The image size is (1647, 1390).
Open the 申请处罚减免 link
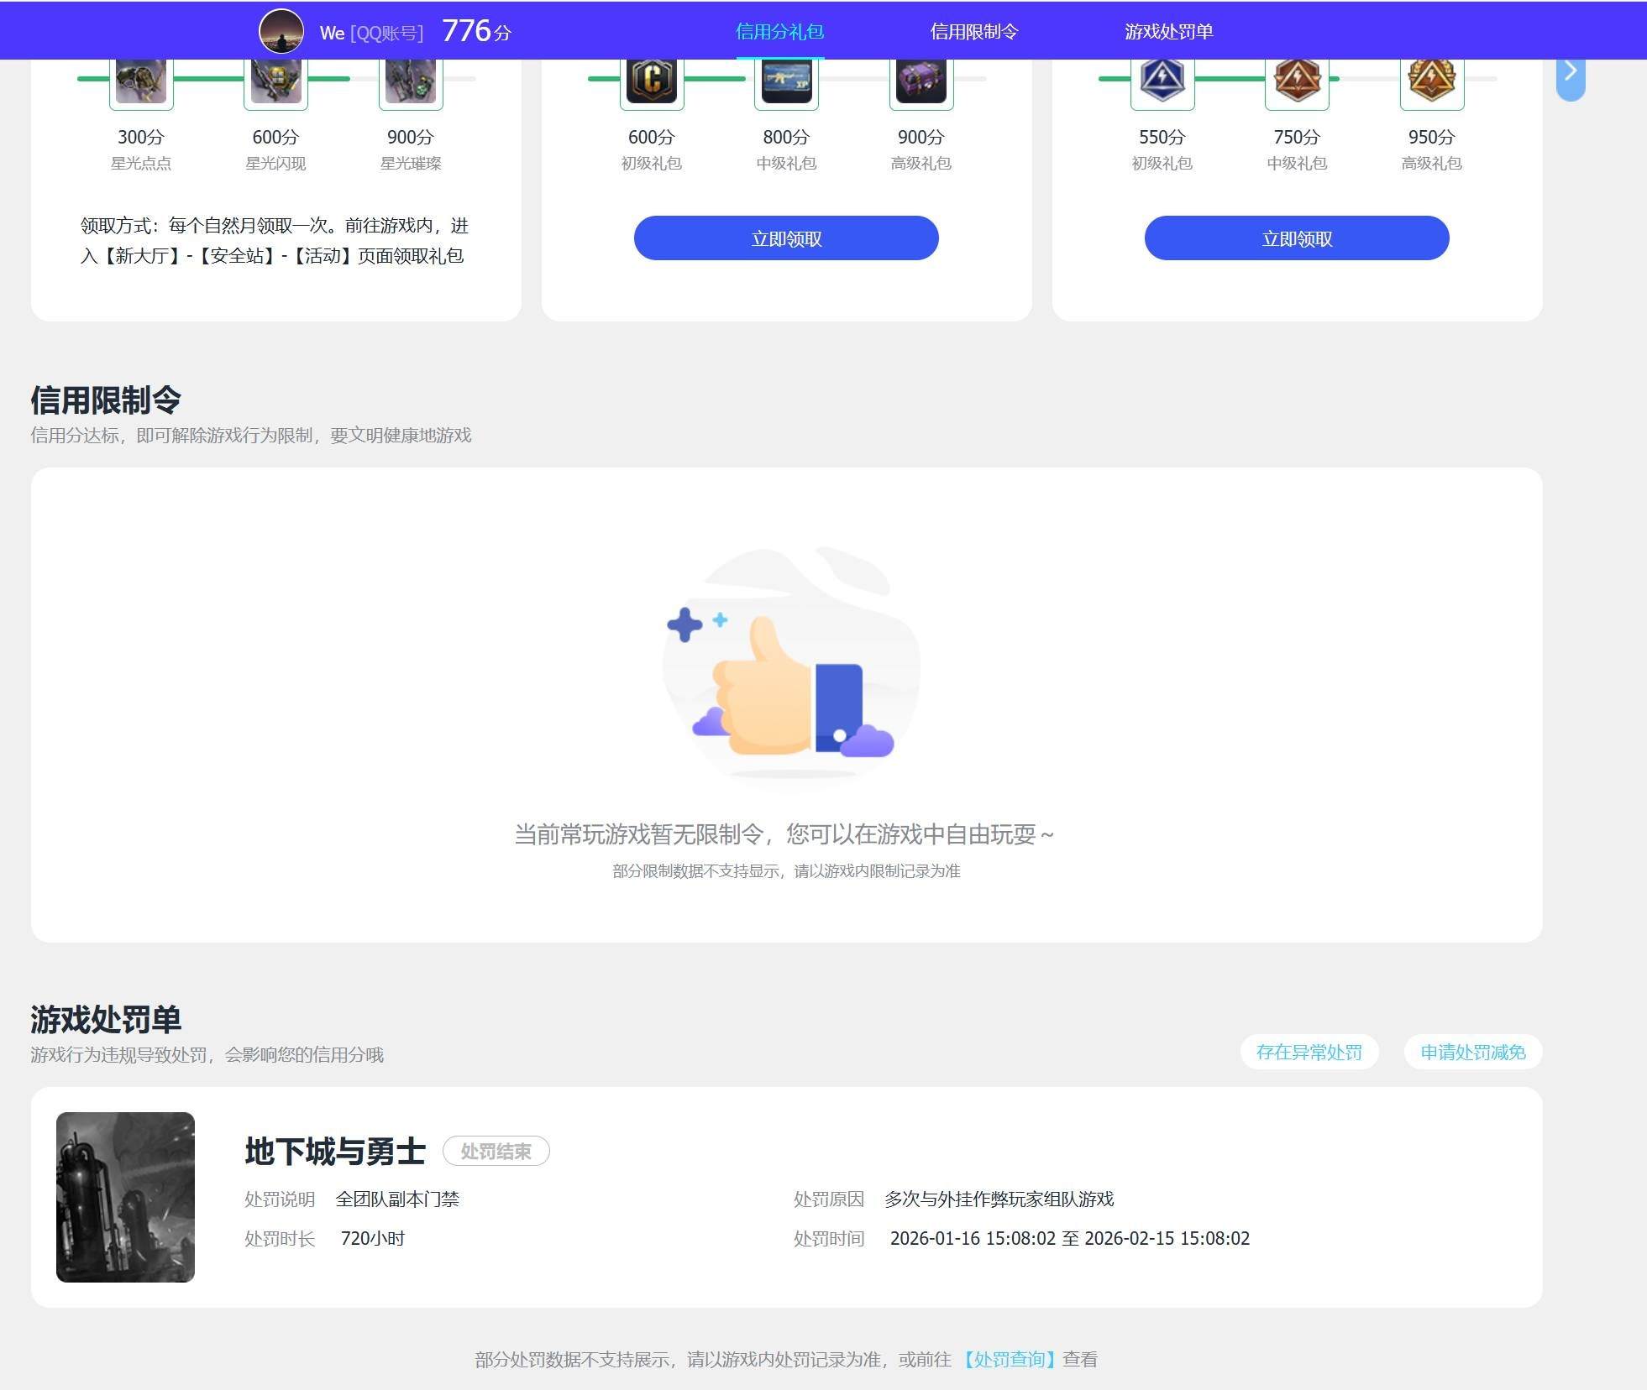pos(1473,1052)
